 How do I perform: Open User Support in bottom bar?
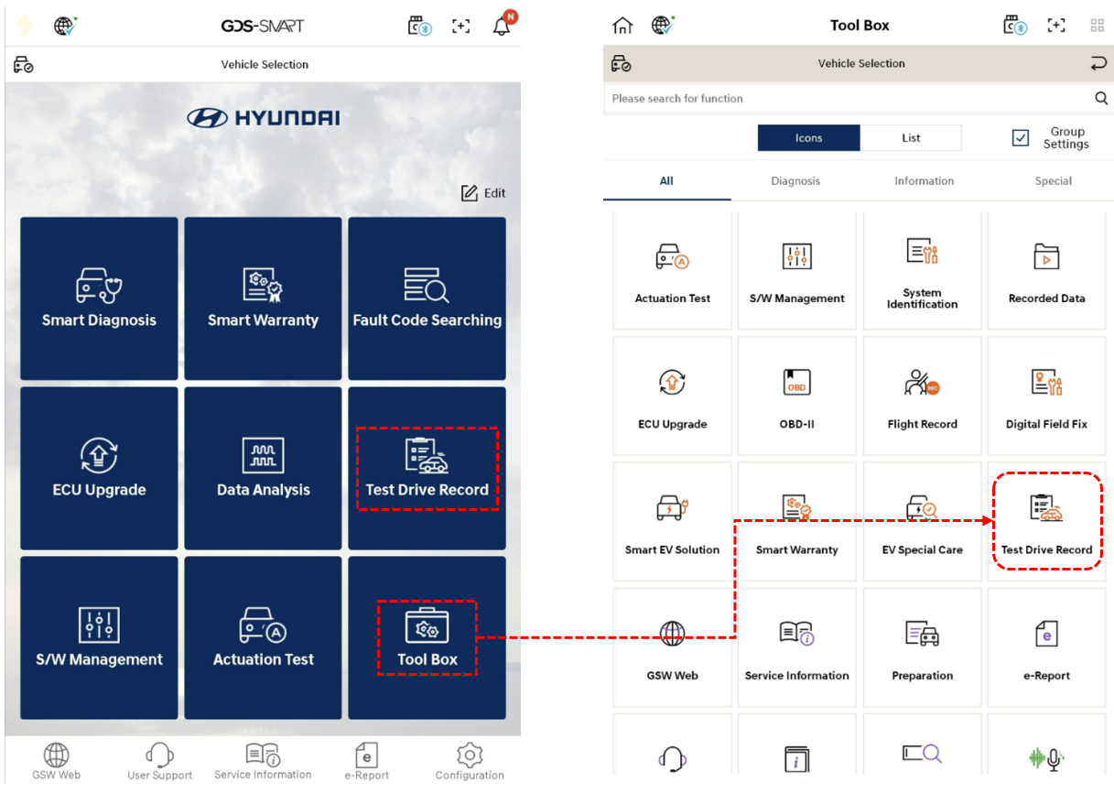160,762
